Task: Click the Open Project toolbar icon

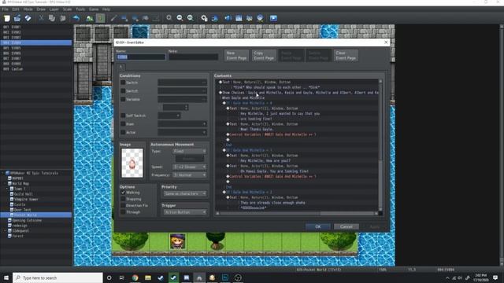Action: point(17,18)
